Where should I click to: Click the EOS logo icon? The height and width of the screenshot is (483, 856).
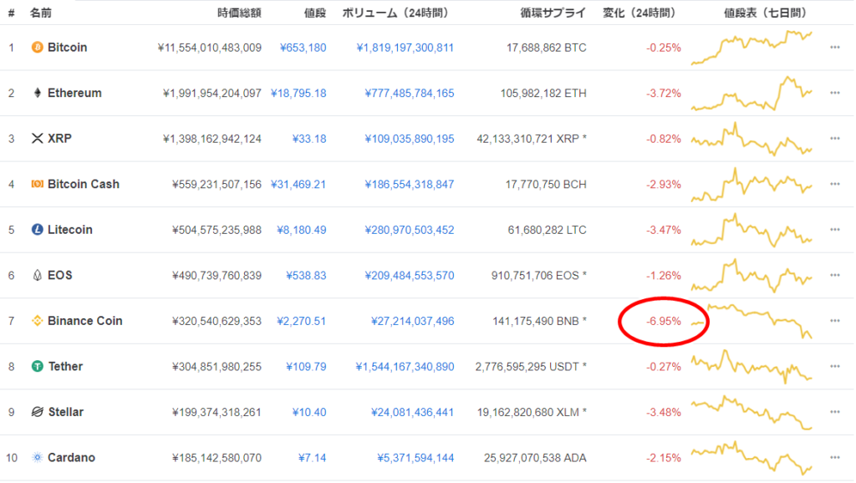click(37, 275)
